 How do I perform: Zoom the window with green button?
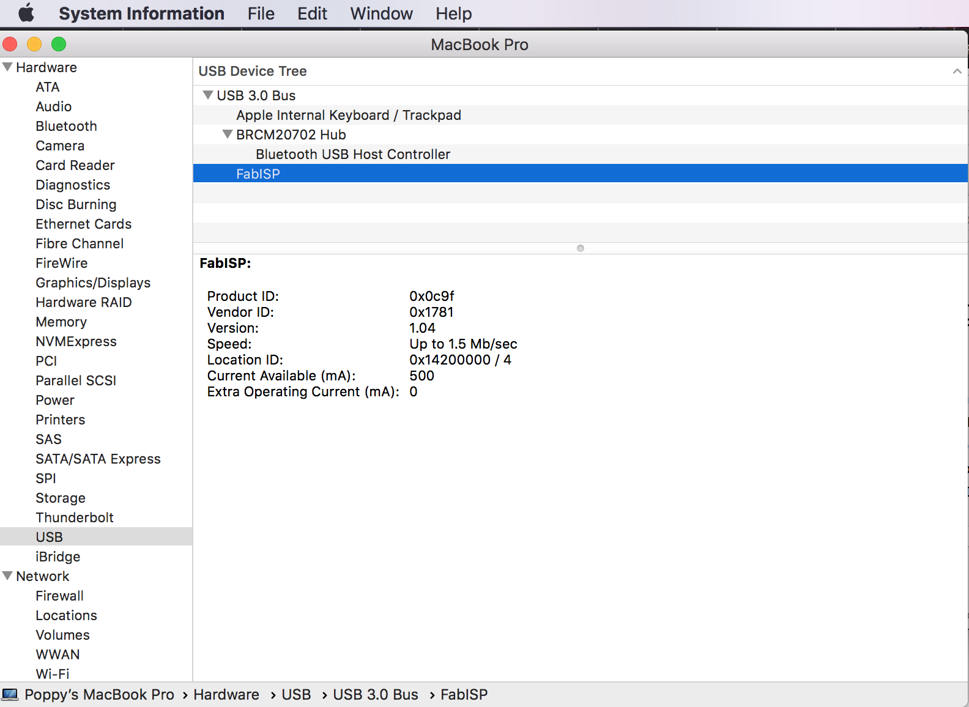pyautogui.click(x=59, y=44)
